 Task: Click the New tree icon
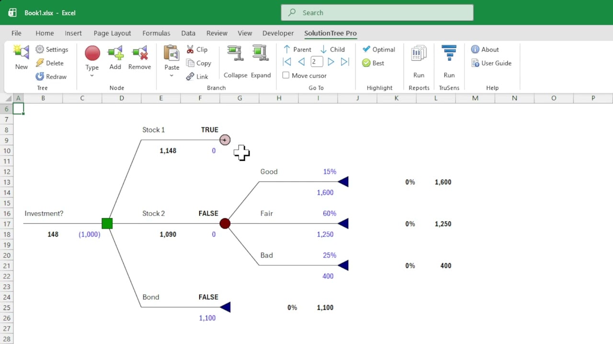tap(21, 52)
